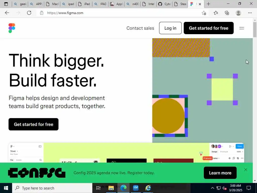Open the browser profile avatar
This screenshot has height=193, width=257.
(x=238, y=13)
